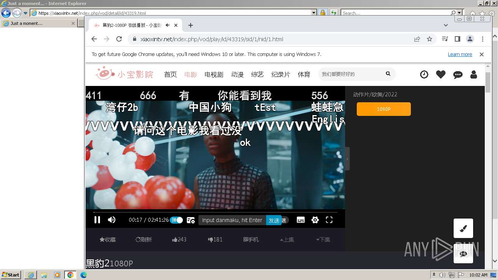
Task: Launch Internet Explorer from taskbar
Action: pyautogui.click(x=31, y=275)
